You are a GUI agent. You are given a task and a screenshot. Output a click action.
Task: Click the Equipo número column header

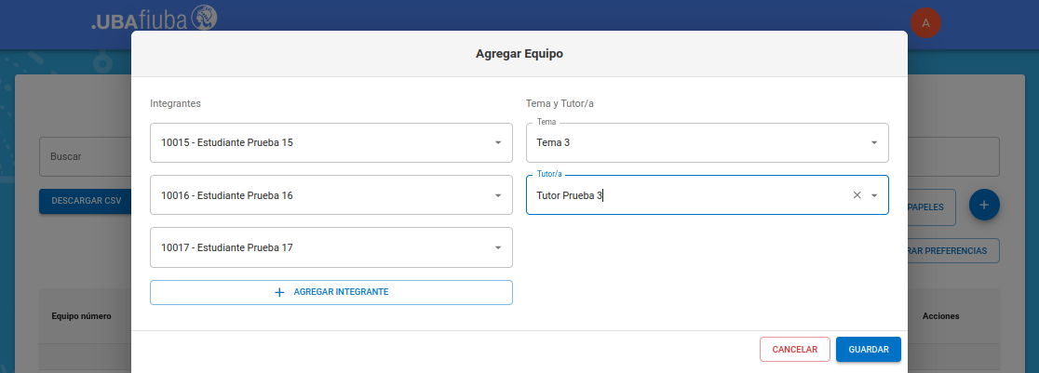click(81, 316)
